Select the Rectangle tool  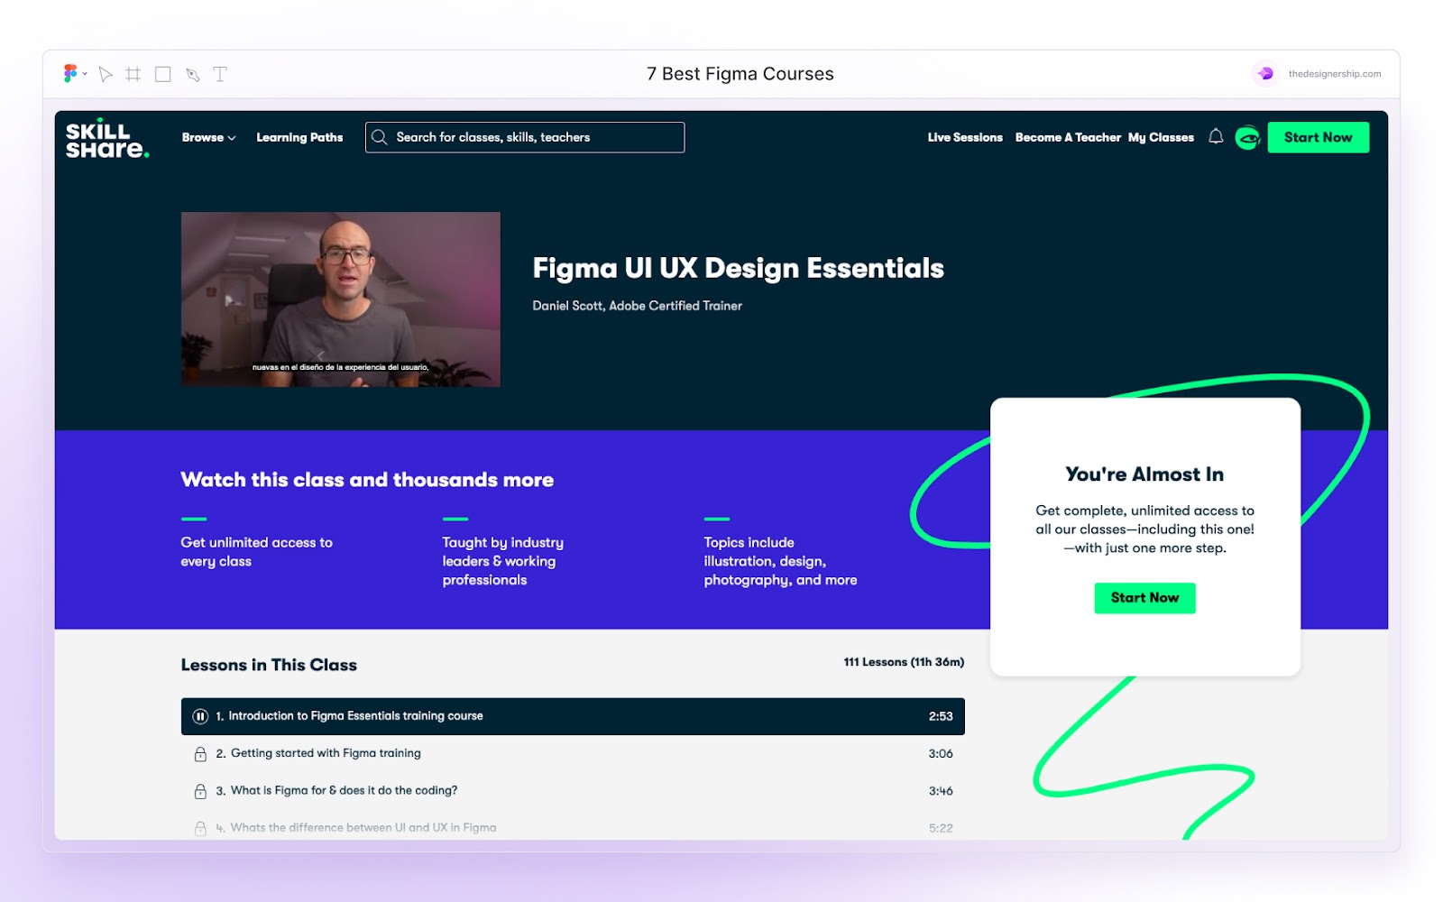point(162,73)
